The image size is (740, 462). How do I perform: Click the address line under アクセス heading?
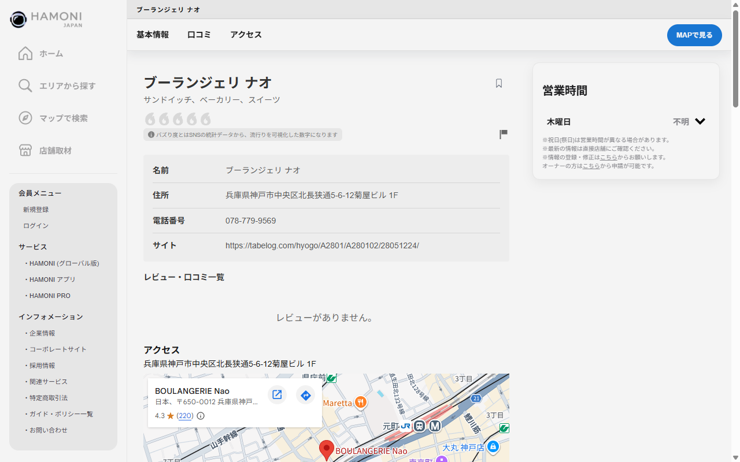coord(230,364)
